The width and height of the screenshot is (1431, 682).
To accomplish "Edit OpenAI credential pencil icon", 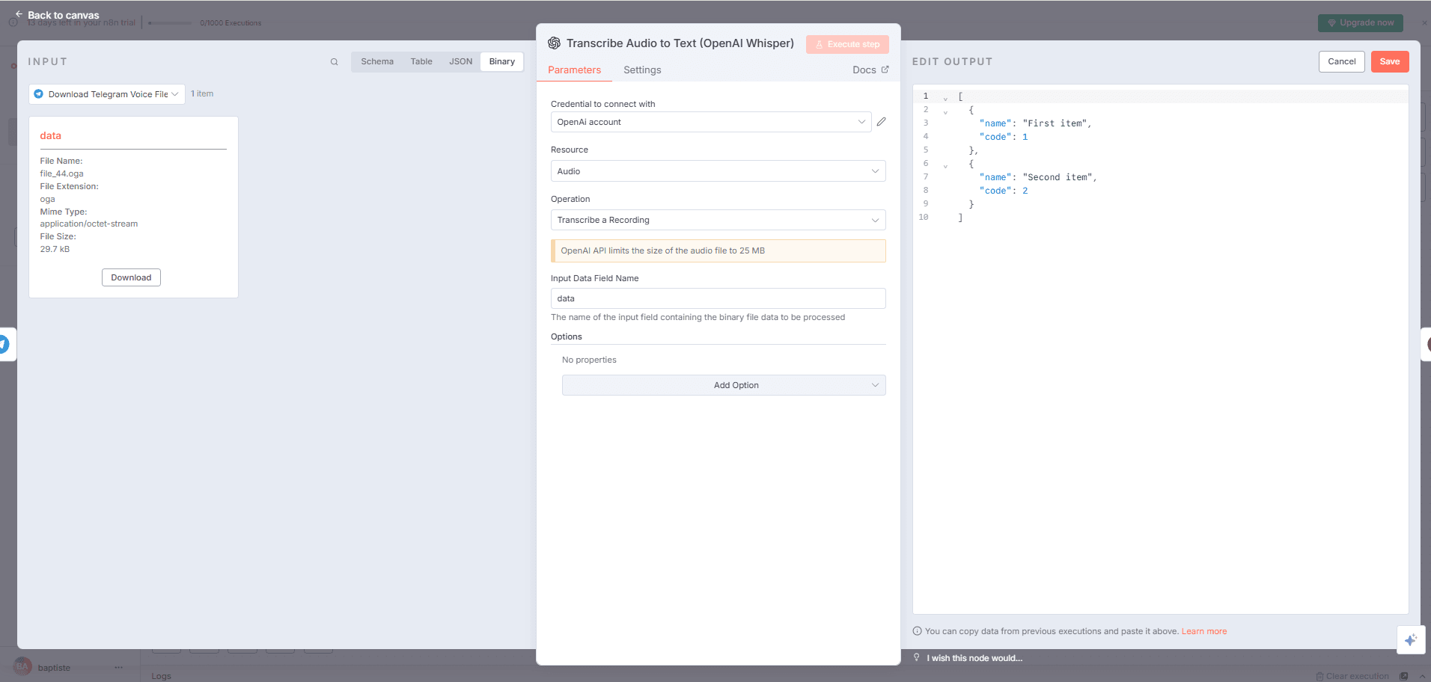I will pyautogui.click(x=882, y=122).
